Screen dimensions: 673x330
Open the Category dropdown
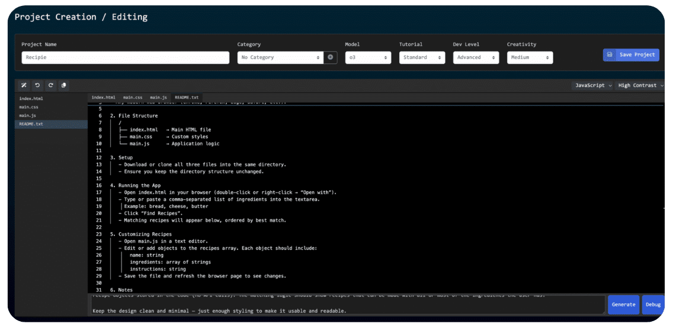click(x=280, y=57)
